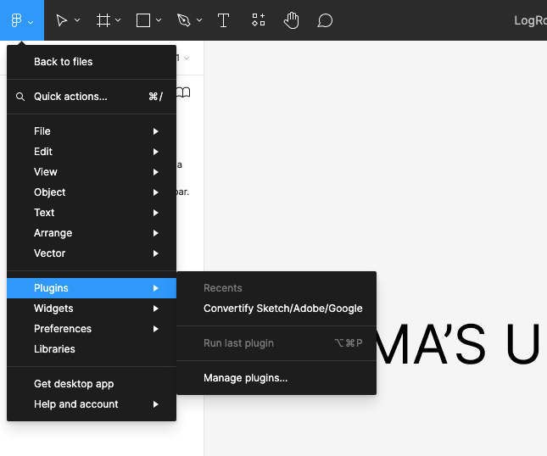Select the Text tool
Viewport: 547px width, 456px height.
(224, 20)
